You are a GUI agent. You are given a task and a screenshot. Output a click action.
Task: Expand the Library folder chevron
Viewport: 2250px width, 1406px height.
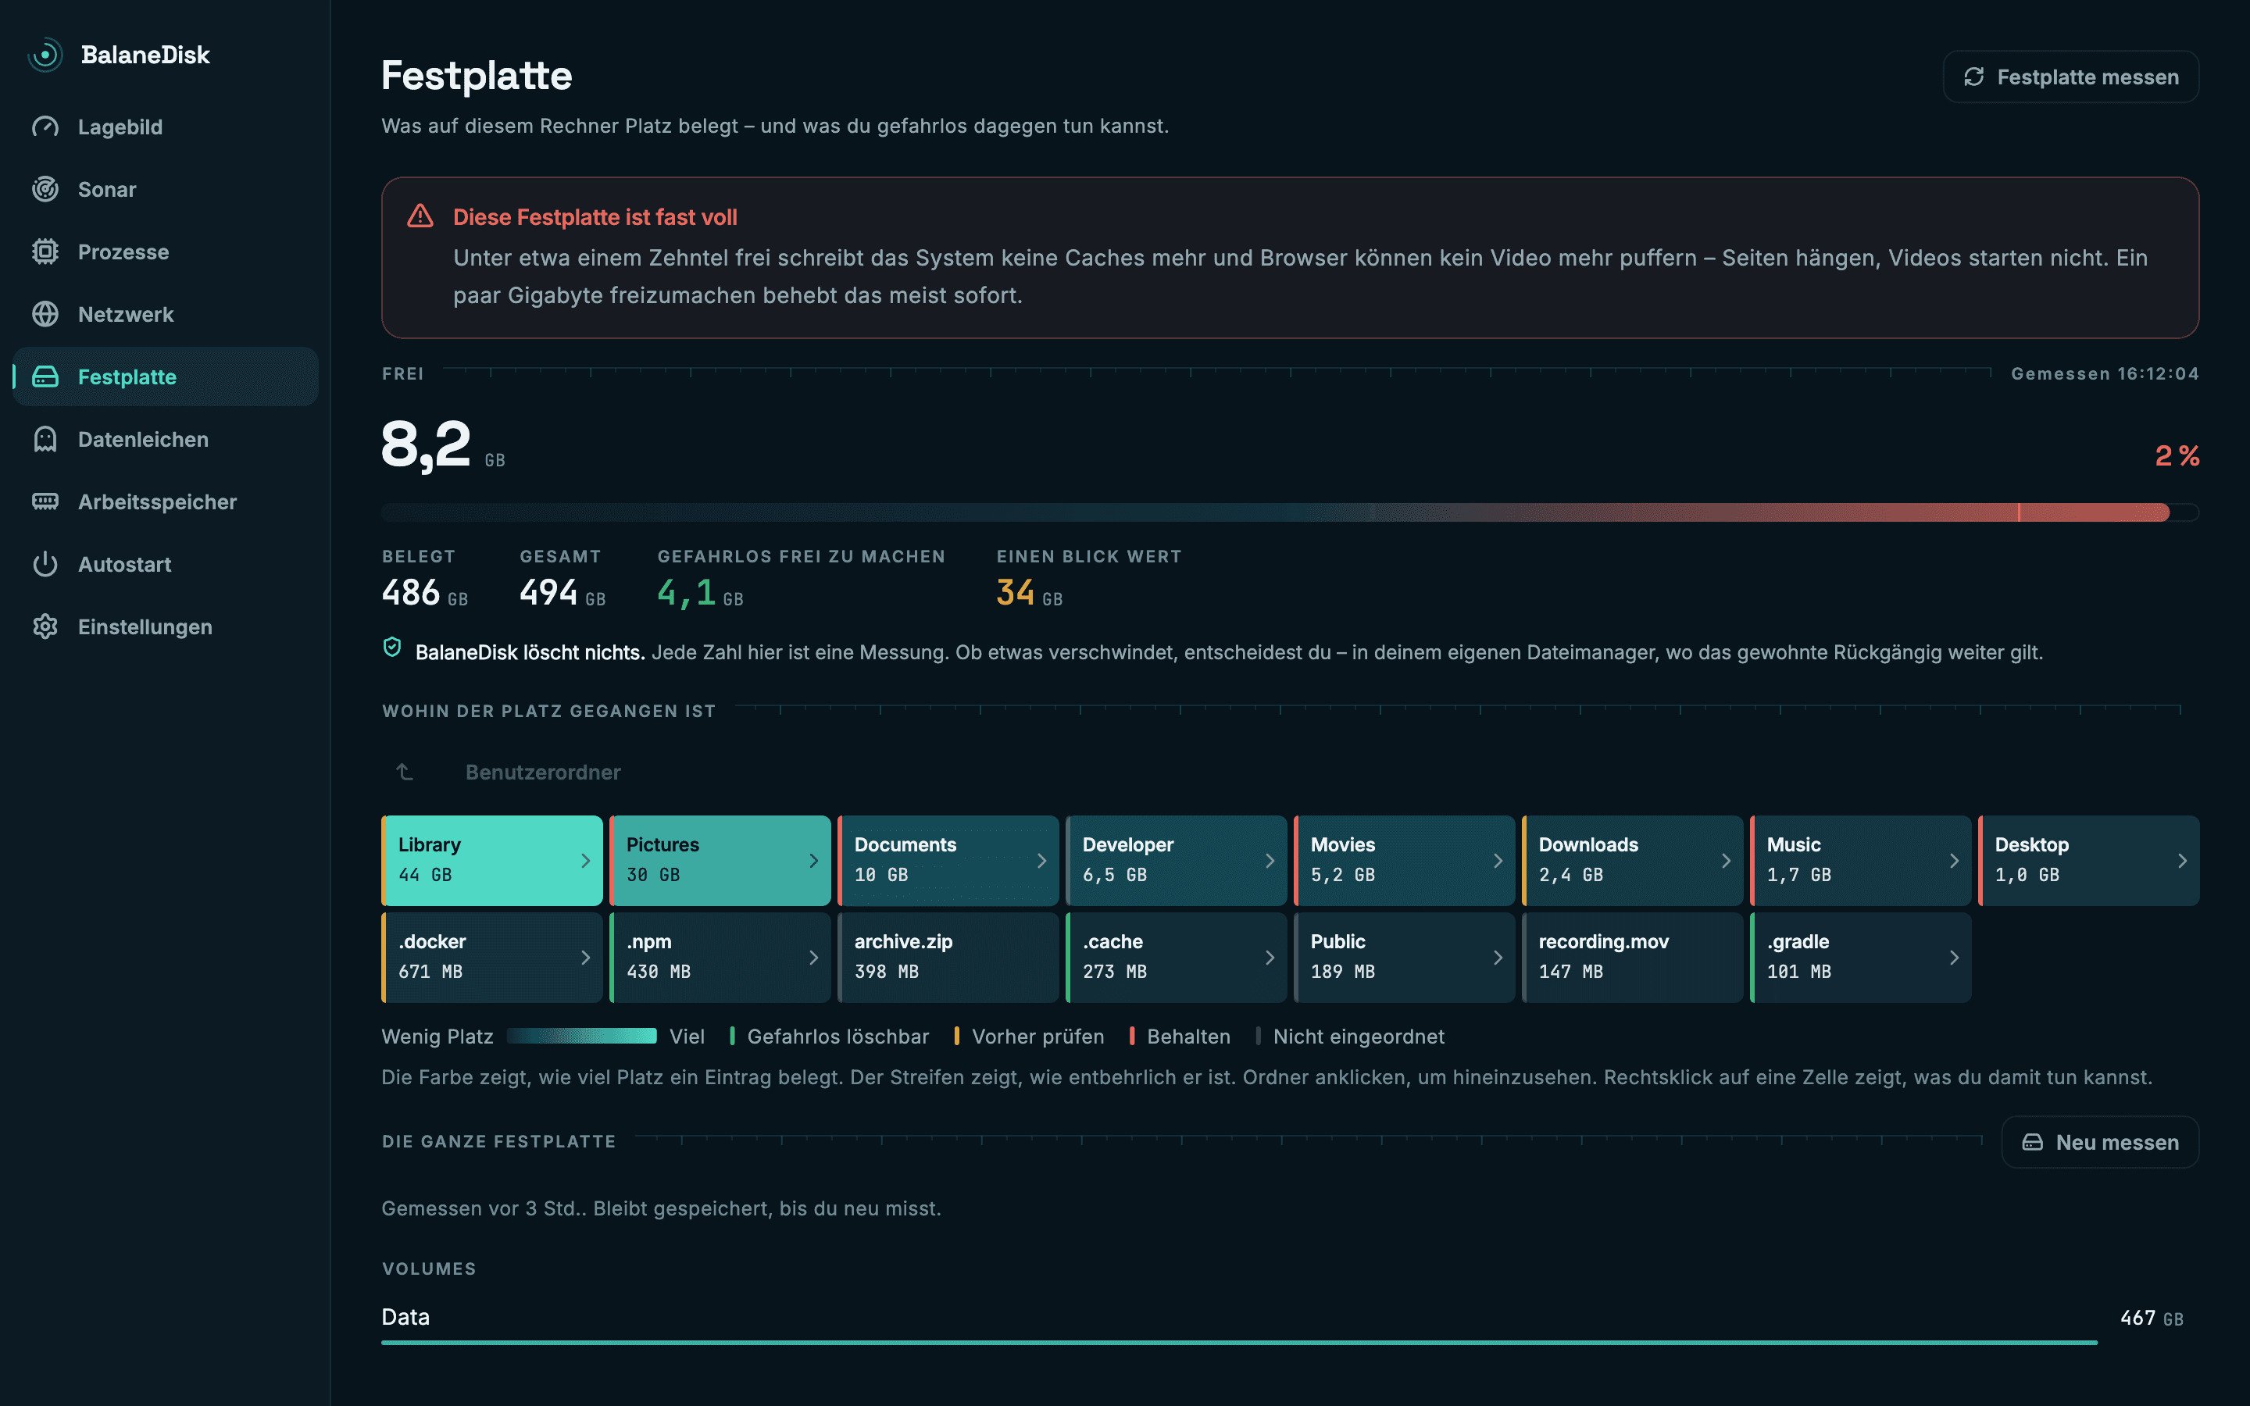585,861
